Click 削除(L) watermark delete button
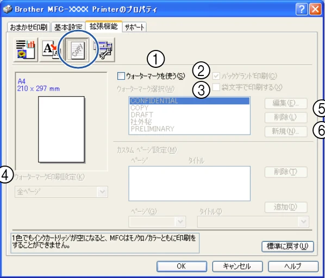The width and height of the screenshot is (325, 278). click(286, 117)
